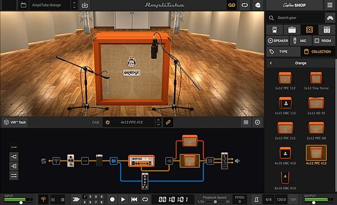
Task: Open the preset browser folder icon
Action: (24, 5)
